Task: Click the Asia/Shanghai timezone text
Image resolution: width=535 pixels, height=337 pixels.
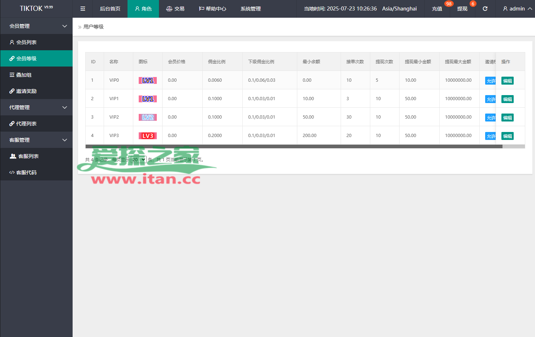Action: (x=400, y=9)
